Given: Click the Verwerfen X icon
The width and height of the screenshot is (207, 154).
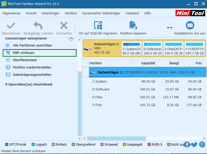Looking at the screenshot, I should [64, 26].
